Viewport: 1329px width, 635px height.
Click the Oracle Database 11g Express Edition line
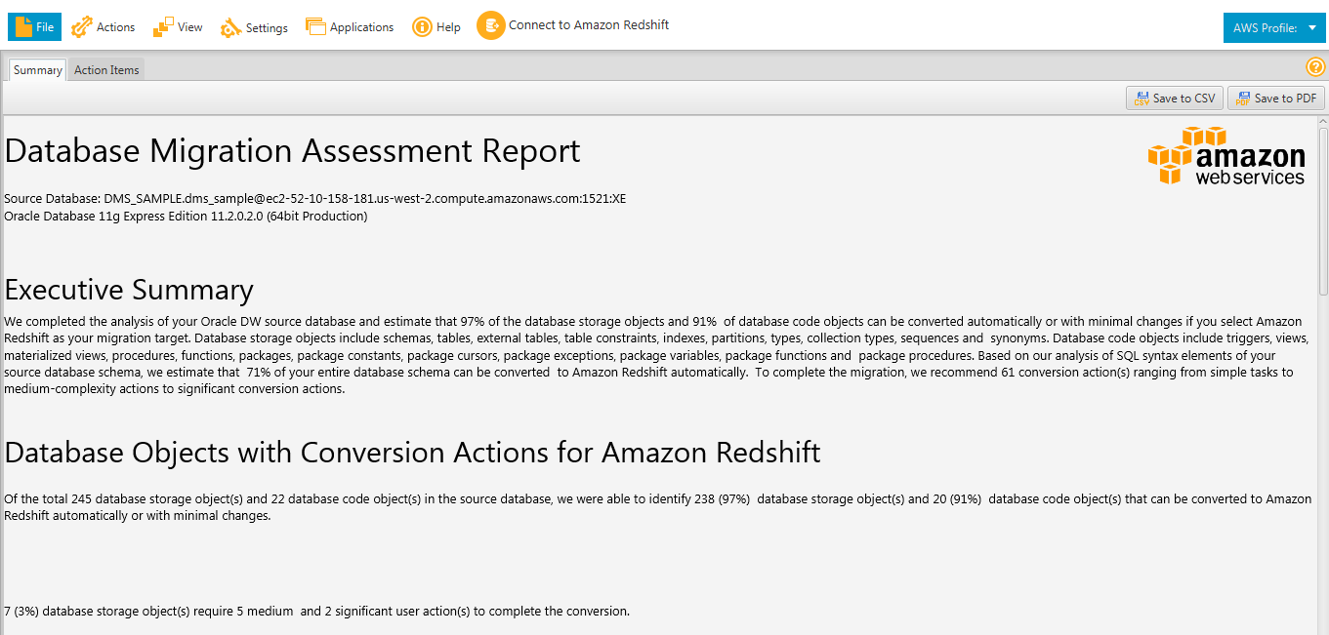click(186, 217)
